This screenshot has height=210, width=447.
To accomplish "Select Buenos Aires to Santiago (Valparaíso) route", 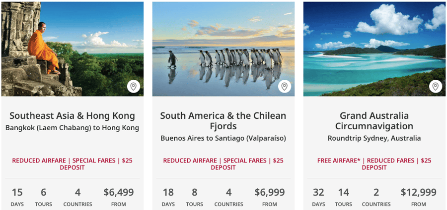I will point(223,138).
